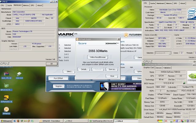Image resolution: width=196 pixels, height=123 pixels.
Task: Open Cache tab in the Mainboard CPU-Z window
Action: 9,6
